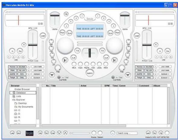Click the Add button below the playlist

(40, 133)
